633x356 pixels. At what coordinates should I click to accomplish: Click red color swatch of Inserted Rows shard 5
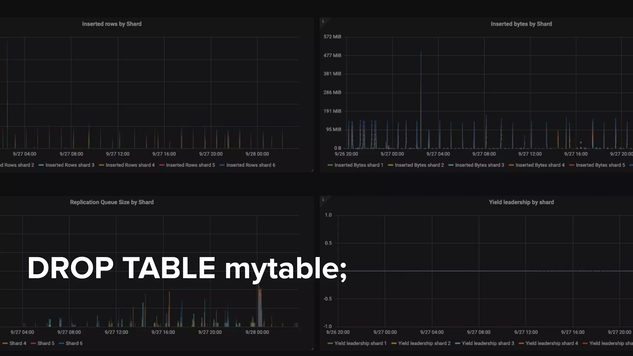pyautogui.click(x=162, y=165)
